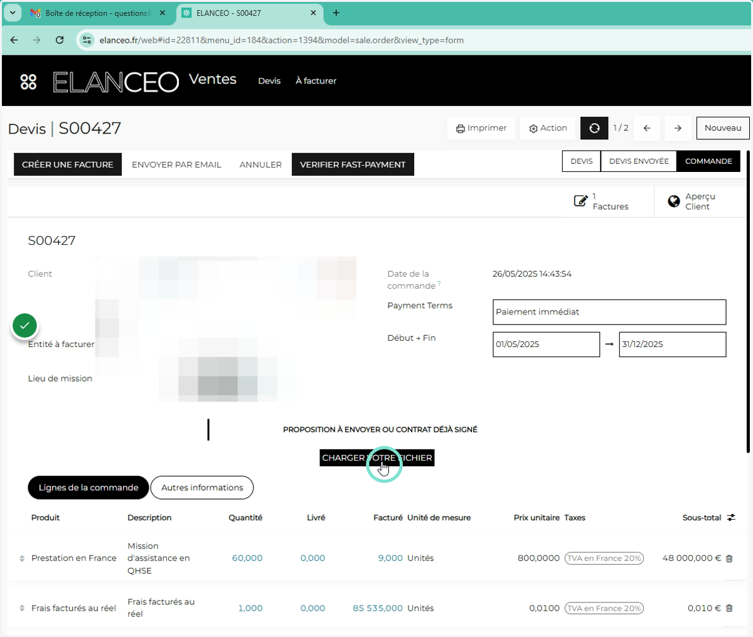Click the Devis breadcrumb link

(27, 129)
